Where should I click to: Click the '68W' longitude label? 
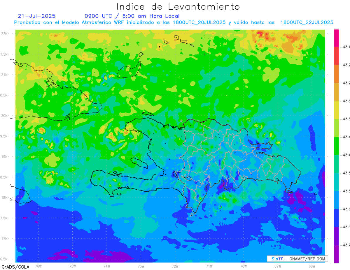(311, 266)
